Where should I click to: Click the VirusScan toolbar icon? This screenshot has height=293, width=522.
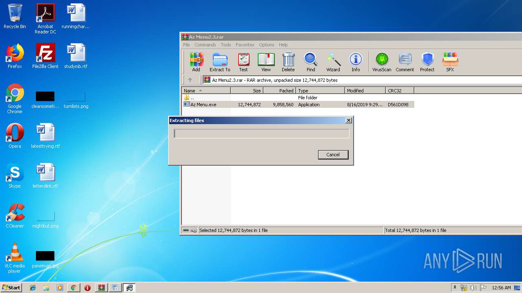[x=382, y=62]
